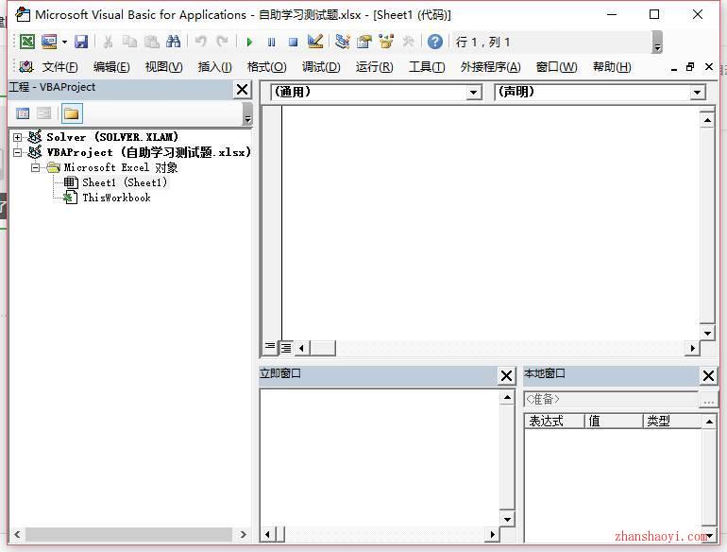Open Project Explorer toolbar icon
The width and height of the screenshot is (727, 552).
click(343, 43)
